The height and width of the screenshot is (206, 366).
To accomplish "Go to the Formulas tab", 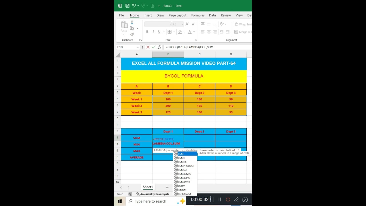I will tap(198, 15).
